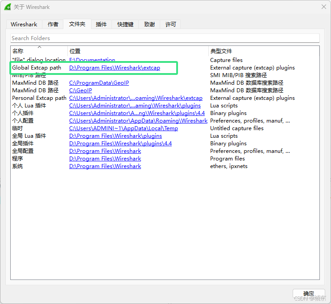
Task: Select the 文件夹 tab
Action: tap(77, 24)
